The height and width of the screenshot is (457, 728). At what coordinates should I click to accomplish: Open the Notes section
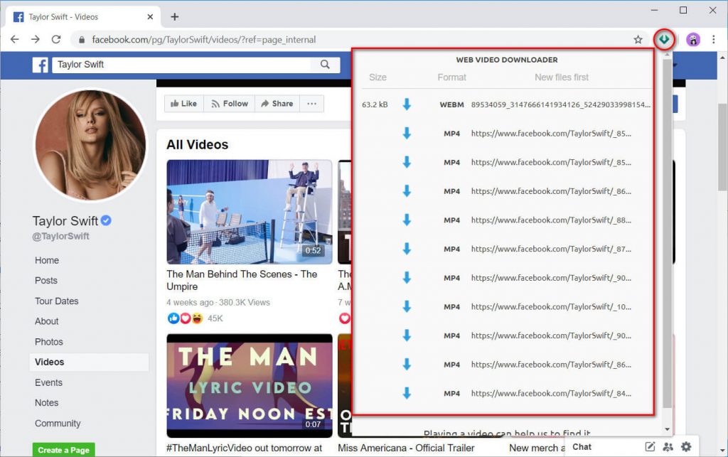46,403
